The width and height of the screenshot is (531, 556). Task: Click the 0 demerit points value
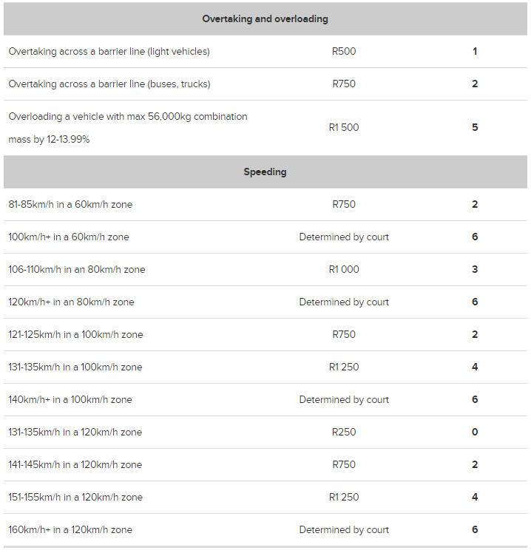(475, 433)
